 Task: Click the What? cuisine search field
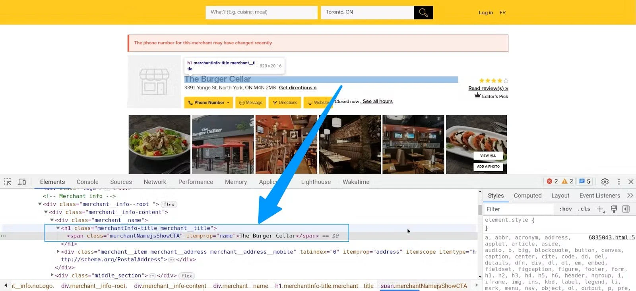[x=262, y=13]
